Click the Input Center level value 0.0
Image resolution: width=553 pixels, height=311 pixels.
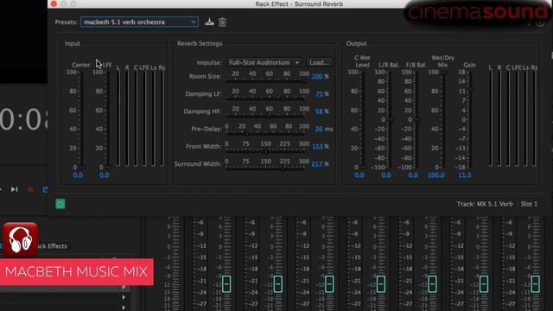(78, 175)
